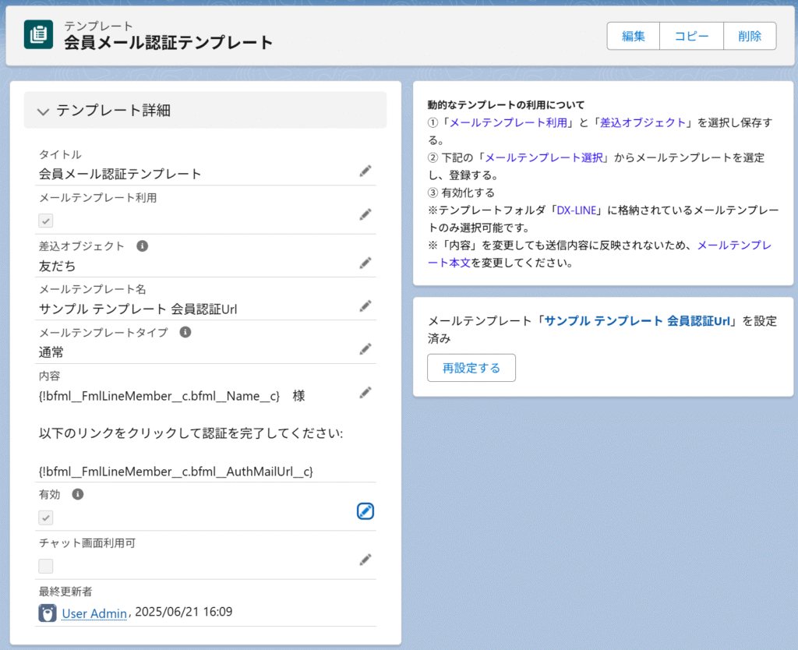Image resolution: width=798 pixels, height=650 pixels.
Task: Click edit pencil for メールテンプレート名 field
Action: click(x=365, y=306)
